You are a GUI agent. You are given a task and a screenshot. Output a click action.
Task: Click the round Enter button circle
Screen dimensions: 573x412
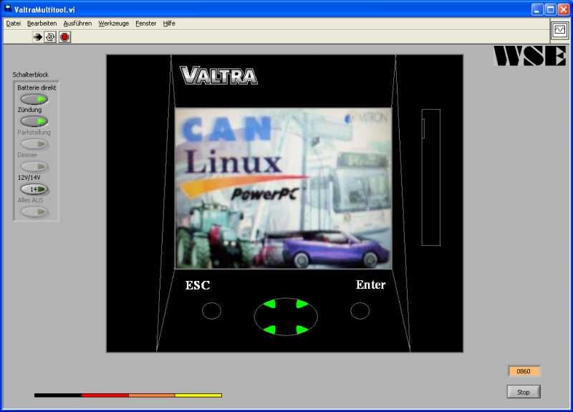(360, 311)
